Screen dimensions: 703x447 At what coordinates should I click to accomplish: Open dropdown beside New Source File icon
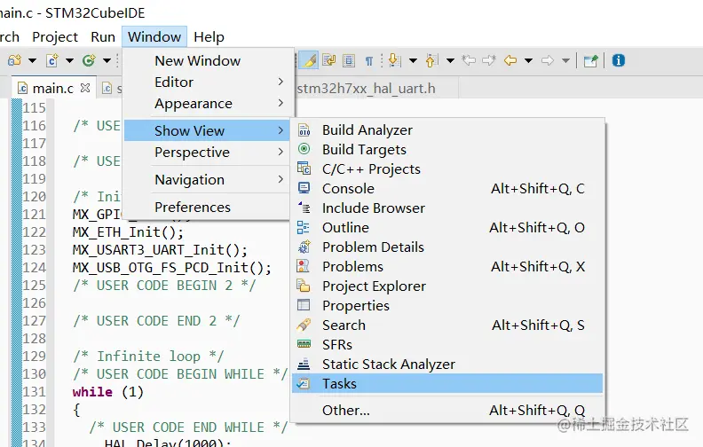point(69,60)
